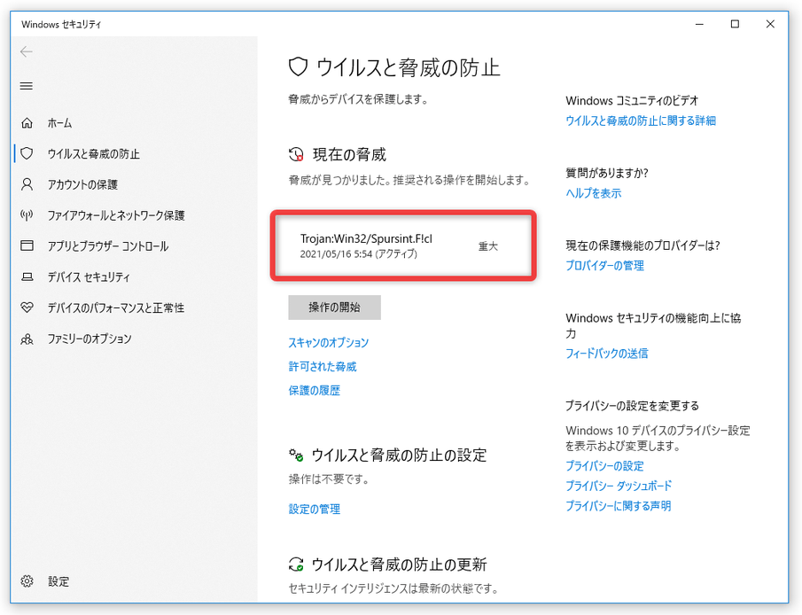This screenshot has width=802, height=615.
Task: Click the ウイルスと脅威の防止の設定 heading
Action: [399, 455]
